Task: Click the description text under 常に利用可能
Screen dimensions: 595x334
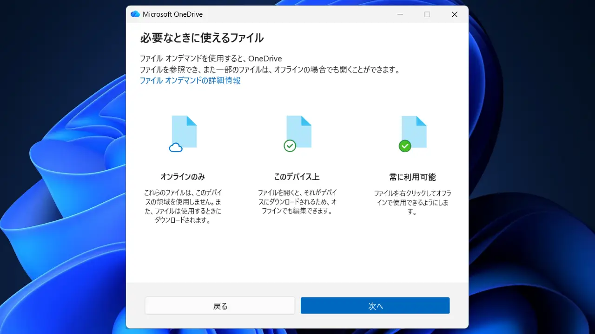Action: pyautogui.click(x=412, y=202)
